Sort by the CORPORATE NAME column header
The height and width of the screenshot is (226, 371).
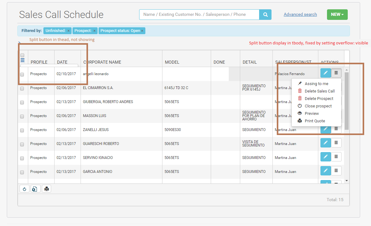(x=102, y=62)
